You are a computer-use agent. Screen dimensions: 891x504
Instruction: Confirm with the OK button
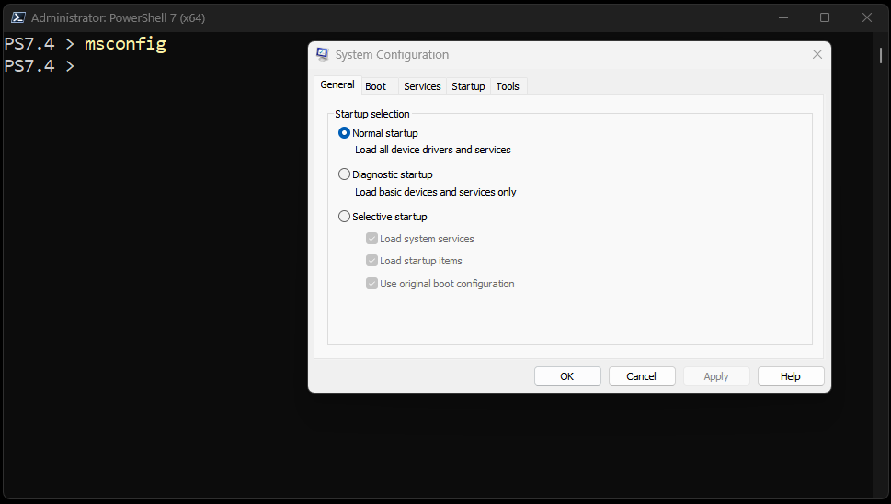click(567, 376)
